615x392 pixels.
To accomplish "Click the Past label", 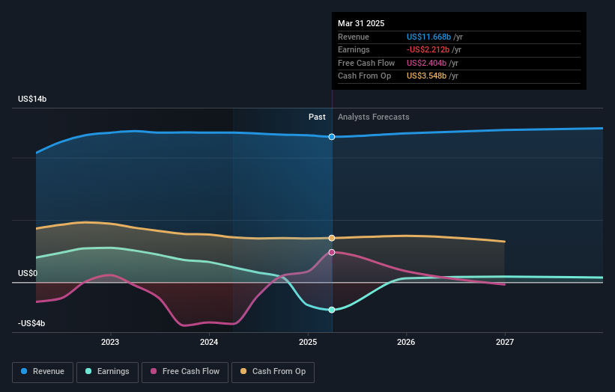I will pyautogui.click(x=317, y=117).
